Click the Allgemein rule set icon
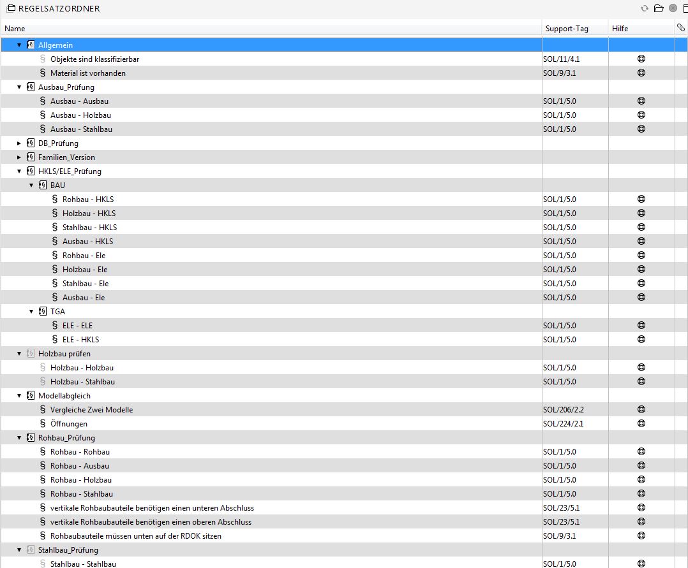The image size is (688, 568). (x=31, y=45)
